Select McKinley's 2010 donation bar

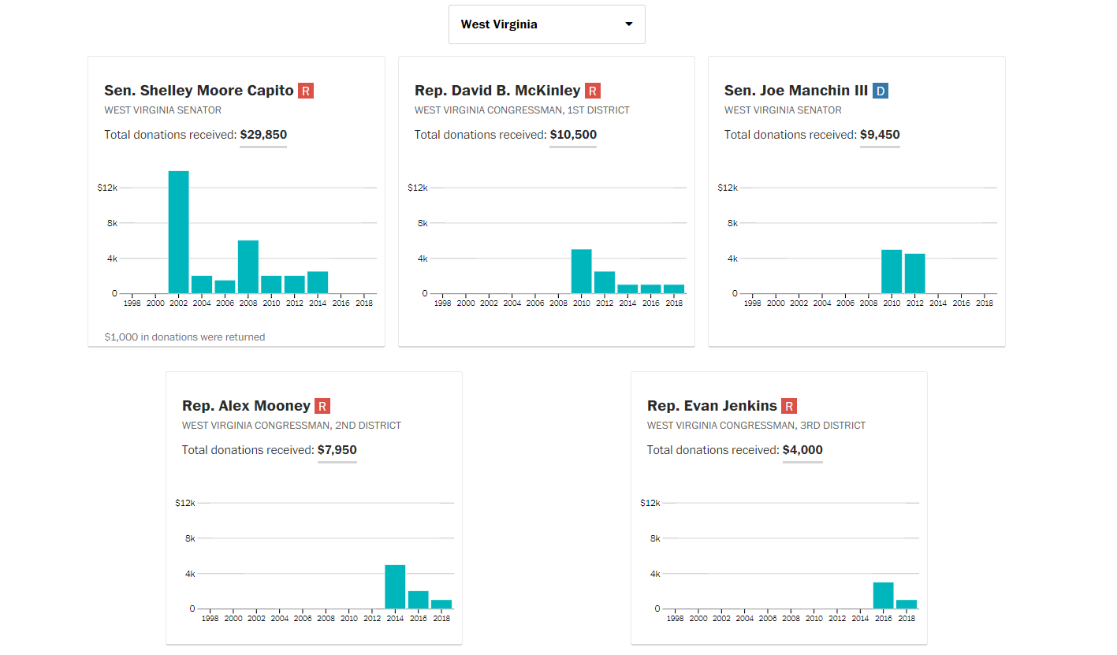coord(582,271)
